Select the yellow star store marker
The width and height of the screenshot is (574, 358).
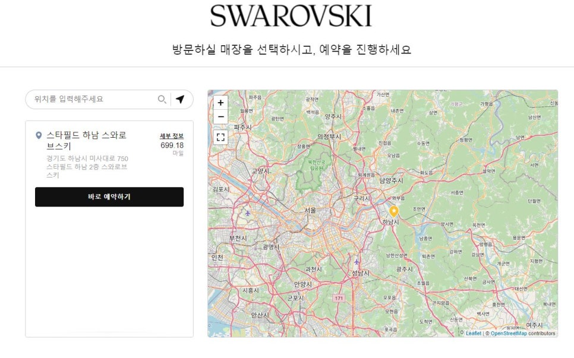click(x=393, y=211)
